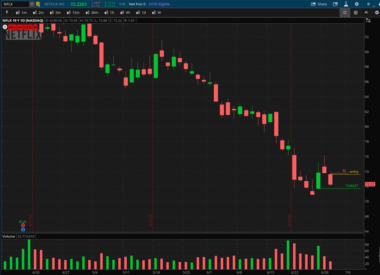Viewport: 380px width, 275px height.
Task: Click the 5/15/26 expiration date marker
Action: tap(151, 221)
